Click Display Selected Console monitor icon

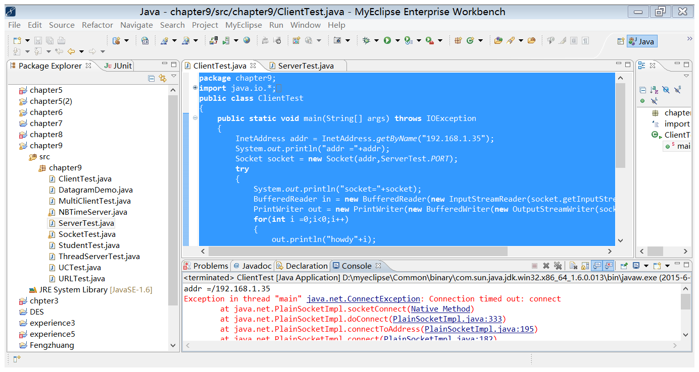[x=636, y=266]
